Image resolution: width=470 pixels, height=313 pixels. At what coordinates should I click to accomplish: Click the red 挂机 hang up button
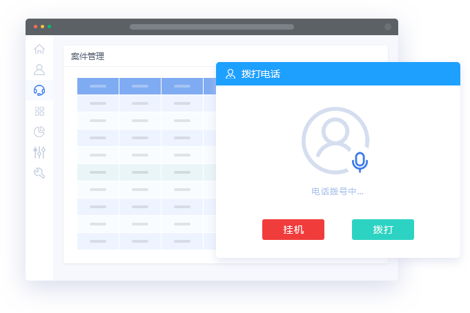[x=293, y=230]
